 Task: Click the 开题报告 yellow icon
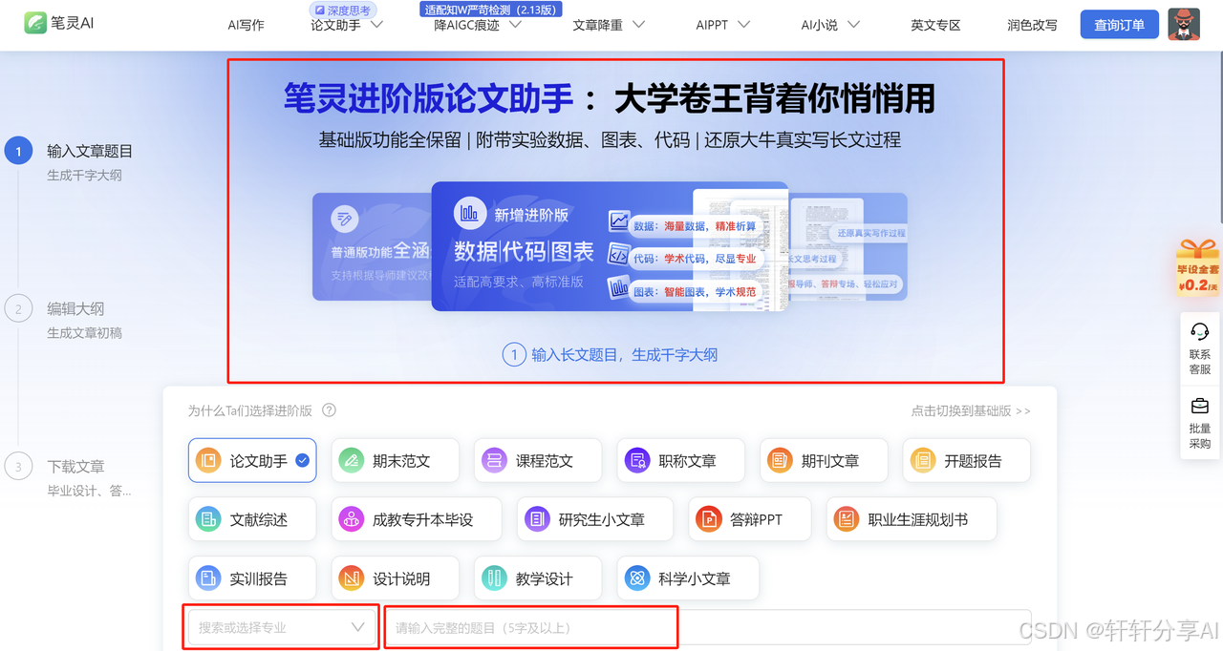pos(923,460)
